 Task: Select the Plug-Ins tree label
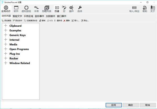(15, 54)
